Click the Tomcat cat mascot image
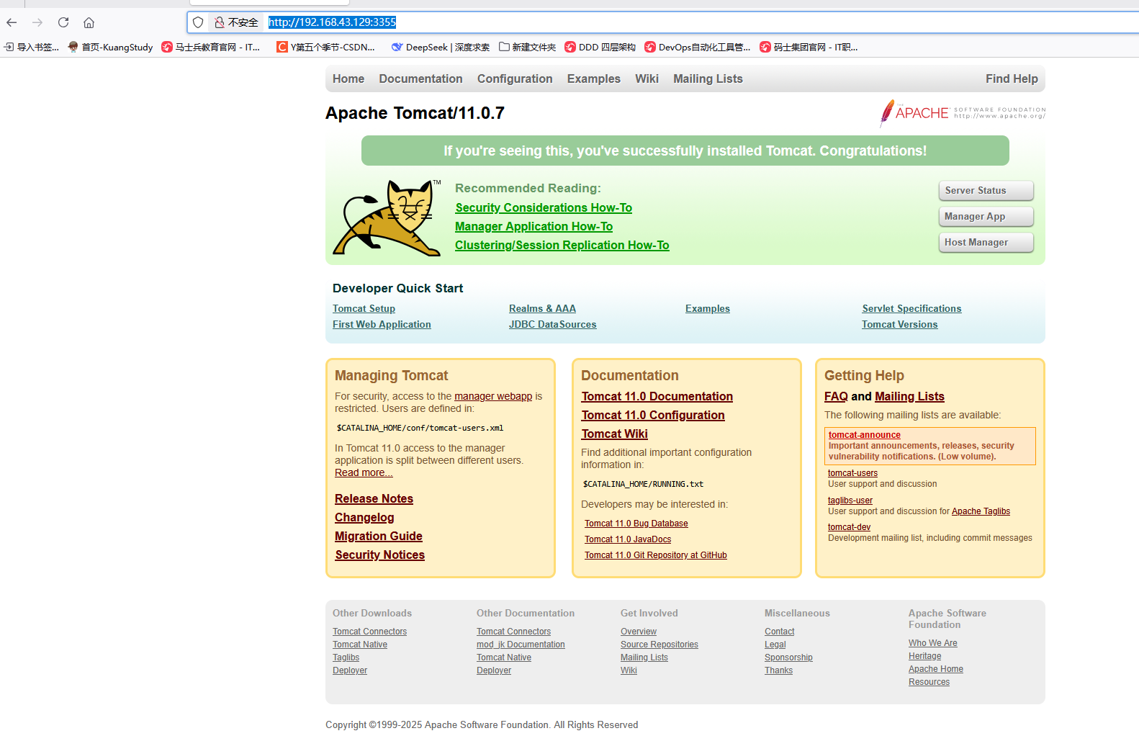The image size is (1139, 754). pos(387,217)
